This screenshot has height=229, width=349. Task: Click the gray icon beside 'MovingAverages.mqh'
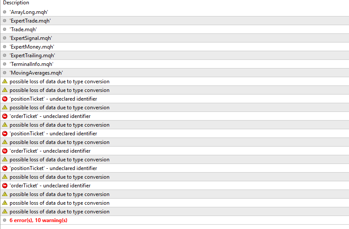click(5, 72)
